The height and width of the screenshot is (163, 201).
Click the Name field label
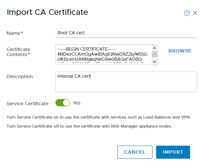coord(14,33)
